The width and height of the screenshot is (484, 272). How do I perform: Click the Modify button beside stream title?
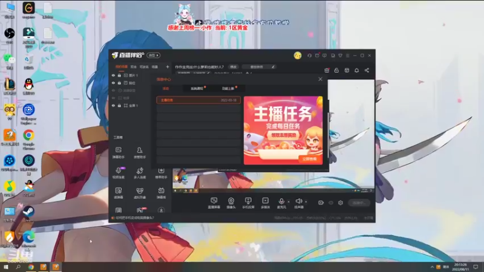tap(234, 67)
